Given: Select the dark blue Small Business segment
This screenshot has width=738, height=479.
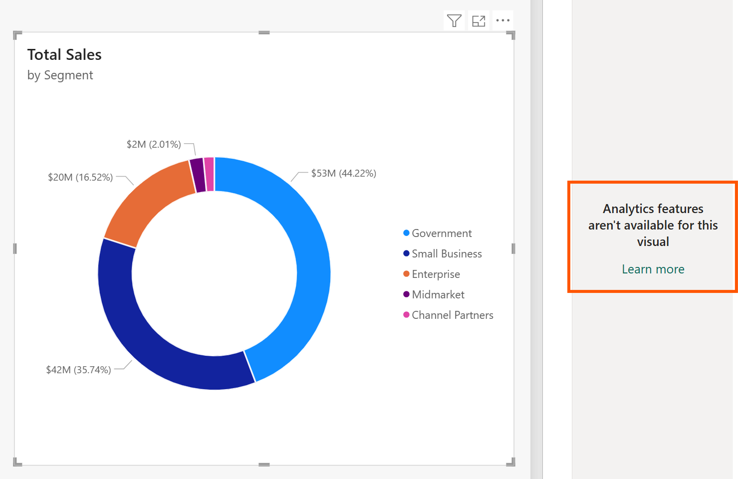Looking at the screenshot, I should (x=125, y=309).
